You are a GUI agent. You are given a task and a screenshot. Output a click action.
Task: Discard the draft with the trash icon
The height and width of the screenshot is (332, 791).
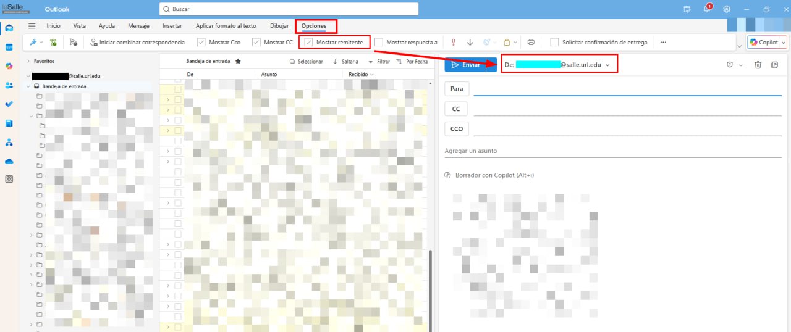pyautogui.click(x=758, y=65)
